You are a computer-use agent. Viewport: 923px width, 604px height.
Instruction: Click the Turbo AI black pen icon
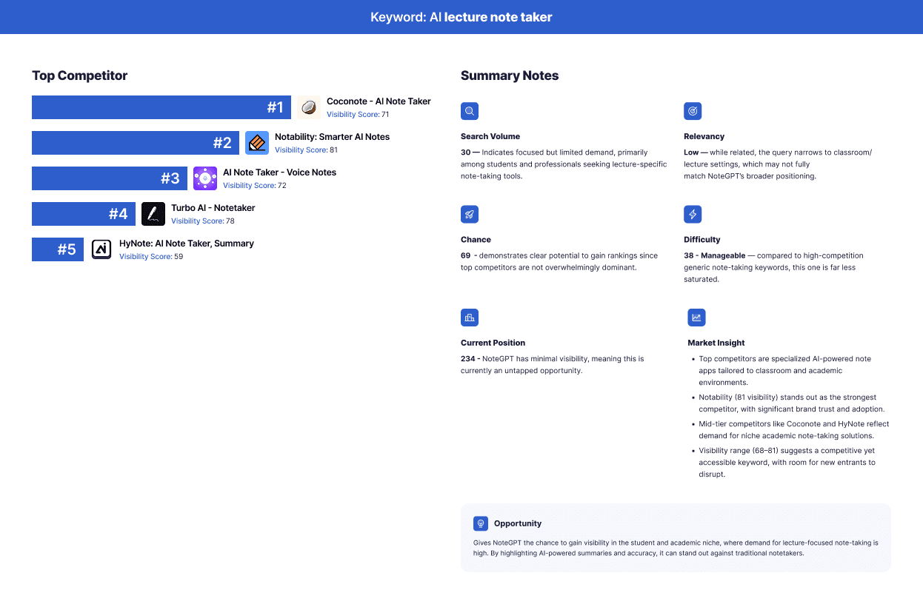pos(153,214)
